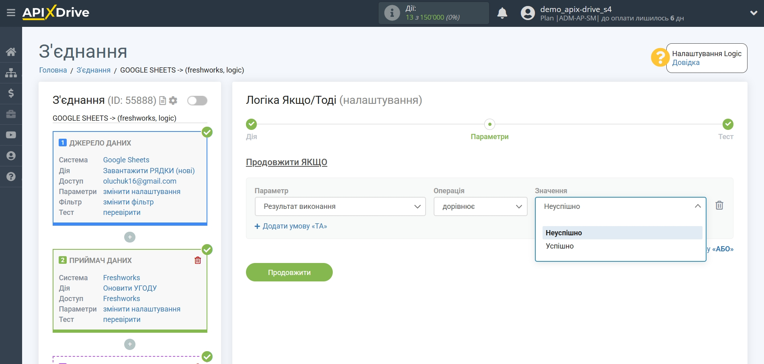Open the connections sitemap icon in the sidebar
The height and width of the screenshot is (364, 764).
[11, 73]
